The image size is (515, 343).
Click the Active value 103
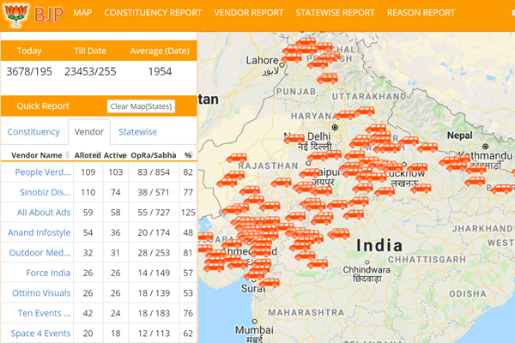click(x=116, y=172)
